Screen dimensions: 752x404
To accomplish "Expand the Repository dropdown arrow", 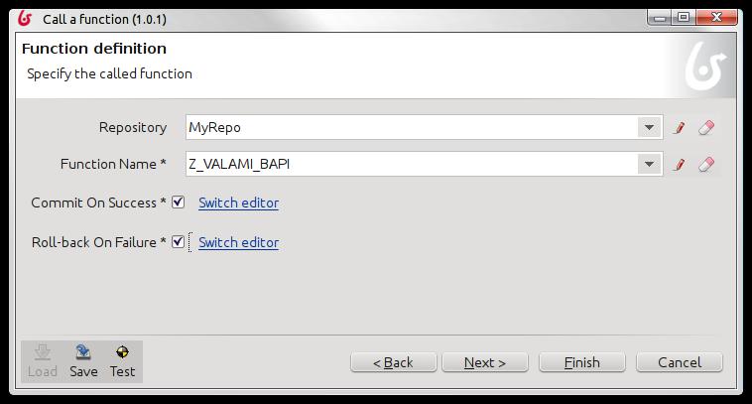I will click(650, 128).
